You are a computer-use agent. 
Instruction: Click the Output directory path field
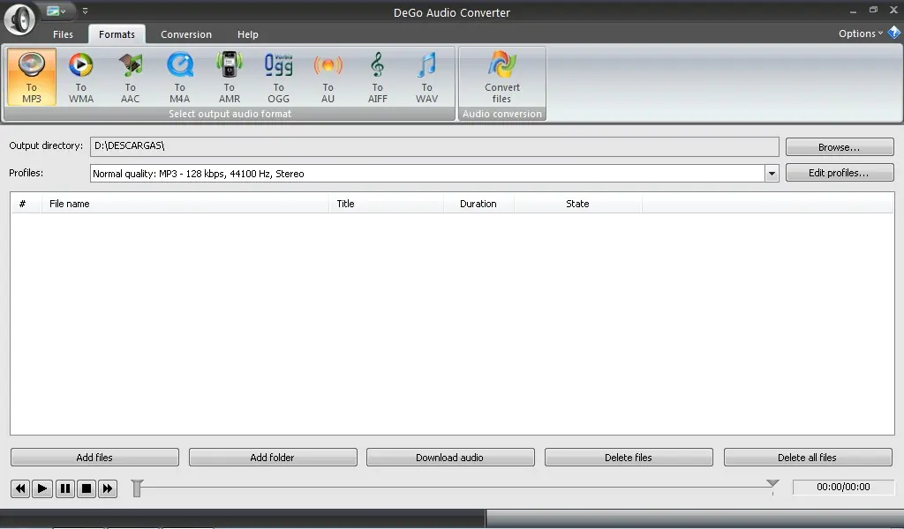434,146
